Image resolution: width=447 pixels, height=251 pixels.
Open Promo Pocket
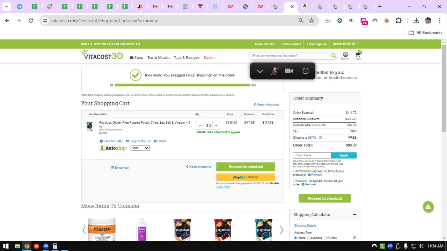[291, 44]
